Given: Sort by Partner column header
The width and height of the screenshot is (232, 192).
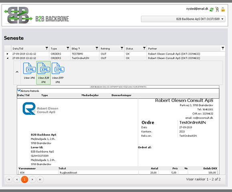Looking at the screenshot, I should click(152, 48).
